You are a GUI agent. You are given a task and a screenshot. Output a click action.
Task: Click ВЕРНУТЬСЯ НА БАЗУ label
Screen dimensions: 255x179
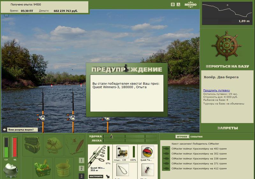pos(227,66)
